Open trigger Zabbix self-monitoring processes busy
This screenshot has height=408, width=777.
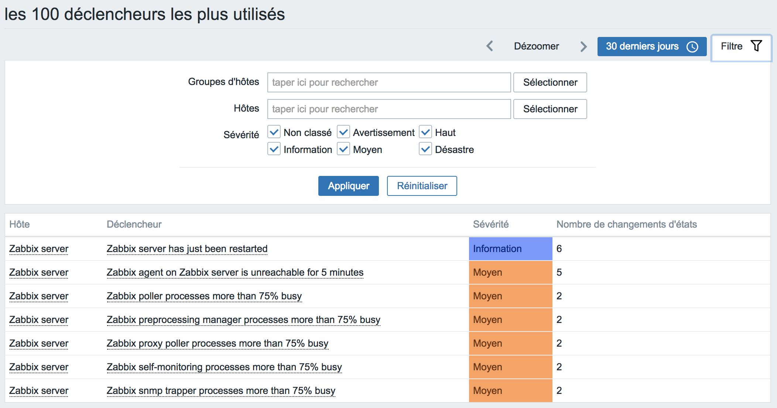pyautogui.click(x=224, y=367)
